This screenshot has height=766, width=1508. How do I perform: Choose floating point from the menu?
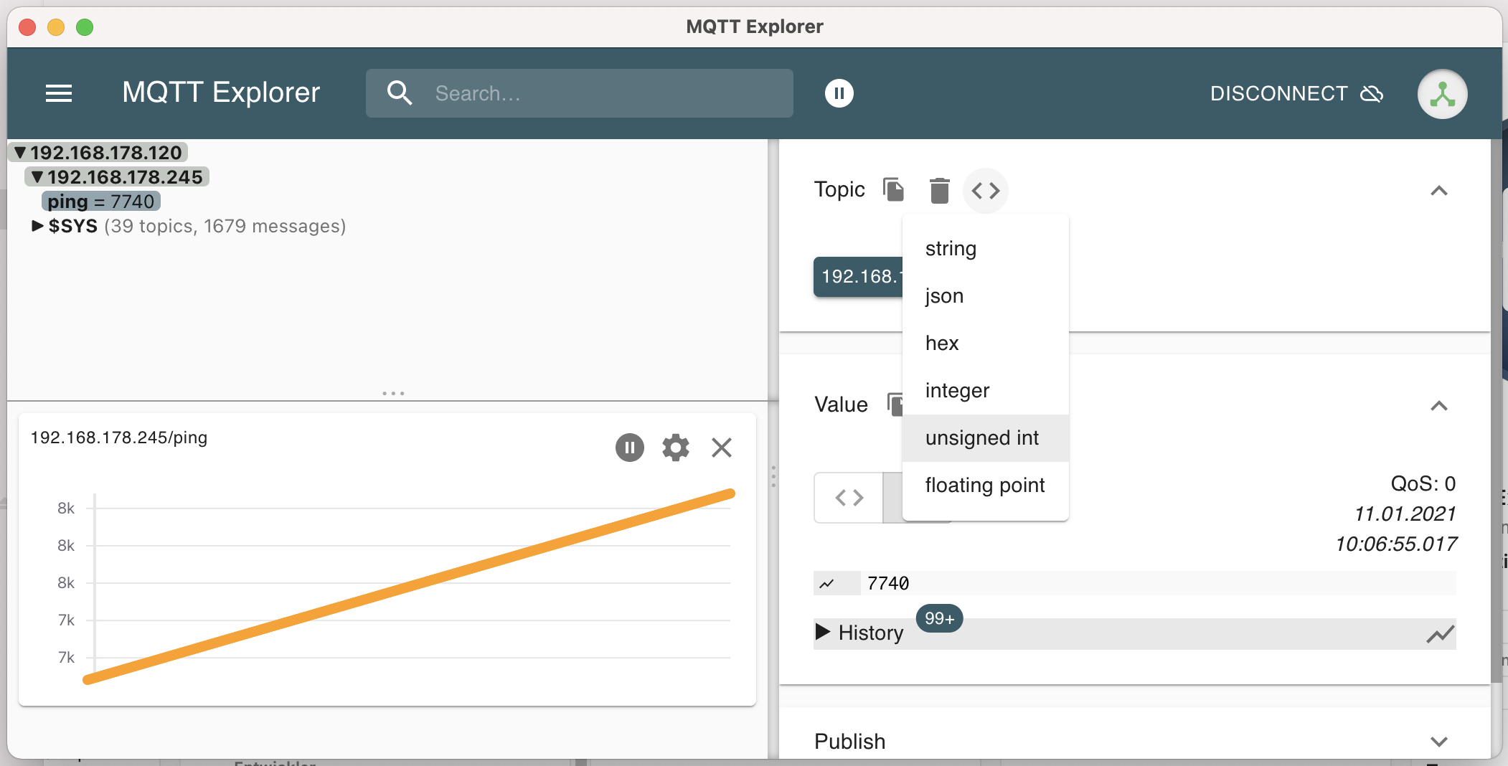tap(986, 486)
